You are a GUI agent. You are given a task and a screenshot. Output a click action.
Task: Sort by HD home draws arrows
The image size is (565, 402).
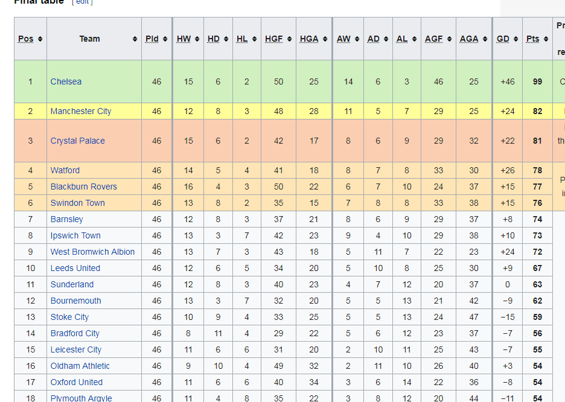pos(226,39)
